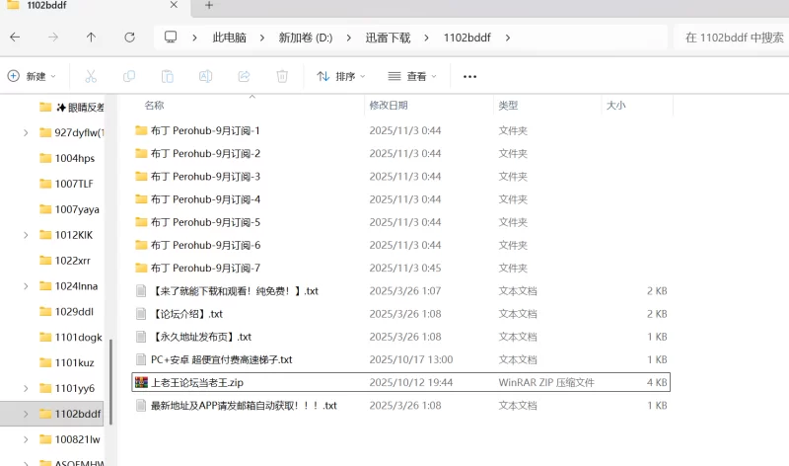
Task: Open the 排序 sort dropdown
Action: click(341, 76)
